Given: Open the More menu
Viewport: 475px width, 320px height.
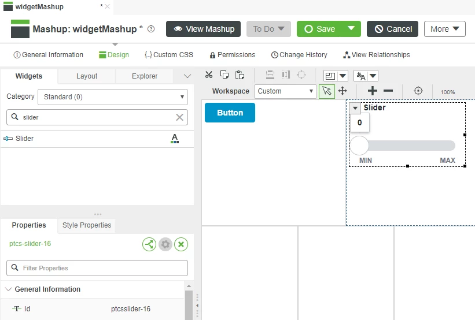Looking at the screenshot, I should point(445,29).
